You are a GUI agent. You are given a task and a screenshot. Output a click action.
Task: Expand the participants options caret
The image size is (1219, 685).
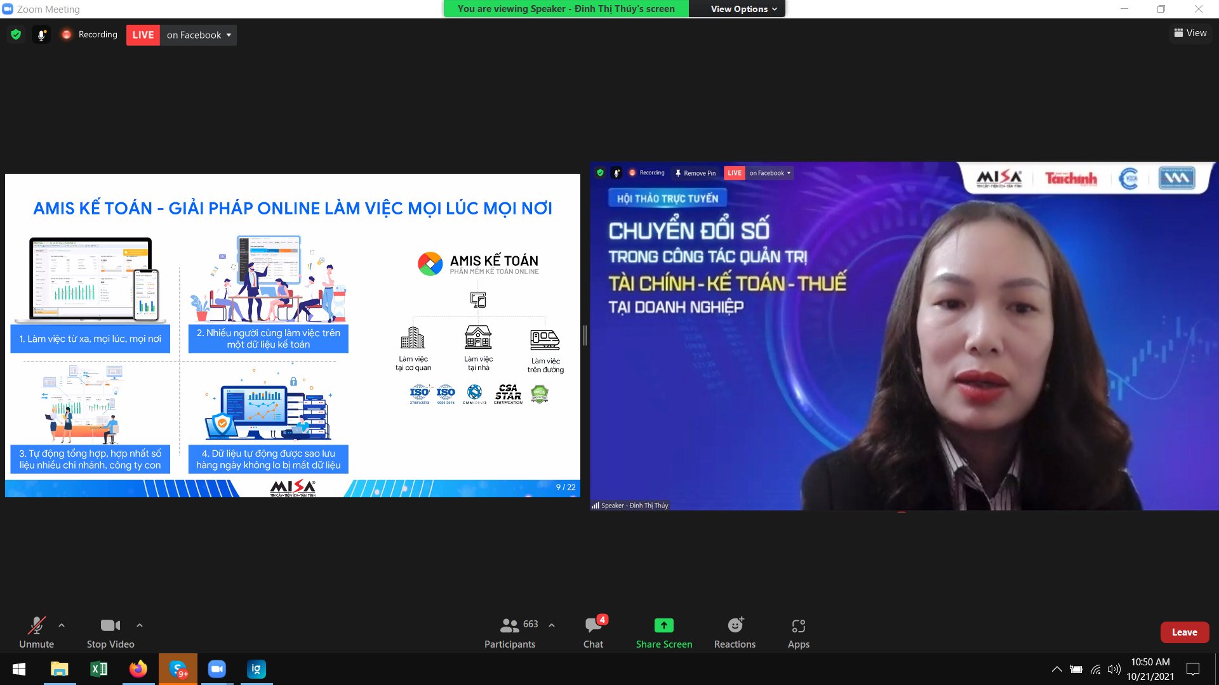(x=552, y=625)
